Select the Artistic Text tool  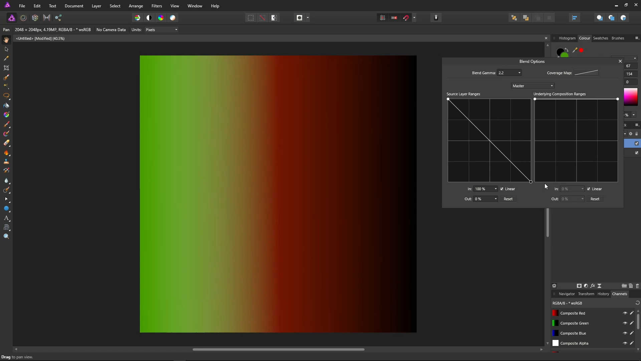(x=6, y=218)
